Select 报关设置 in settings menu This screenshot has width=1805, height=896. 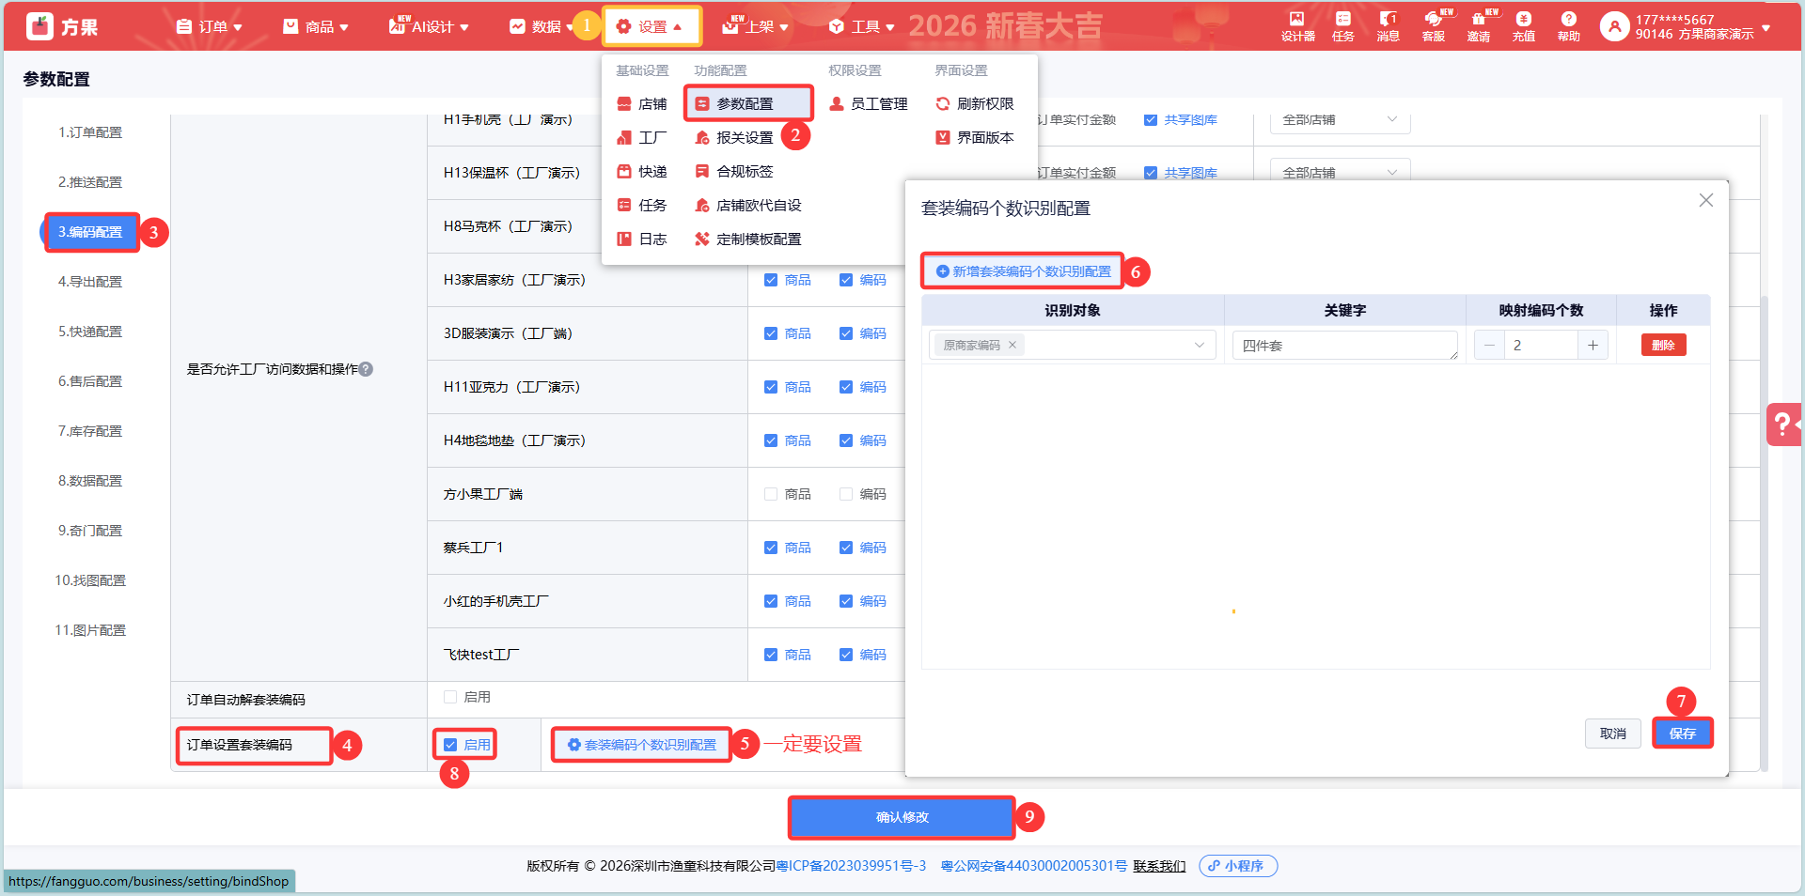(744, 138)
